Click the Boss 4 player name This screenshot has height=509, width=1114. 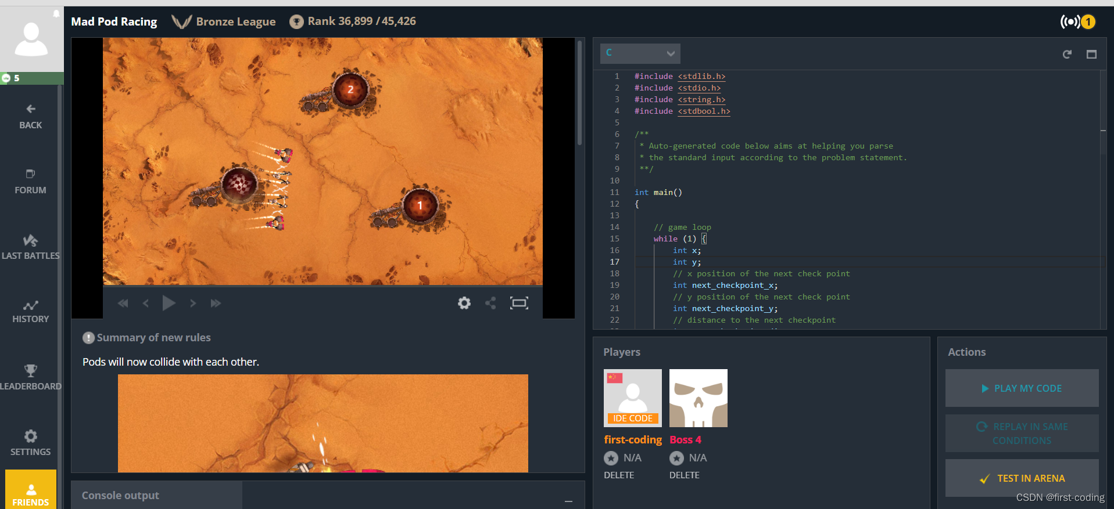(x=685, y=439)
